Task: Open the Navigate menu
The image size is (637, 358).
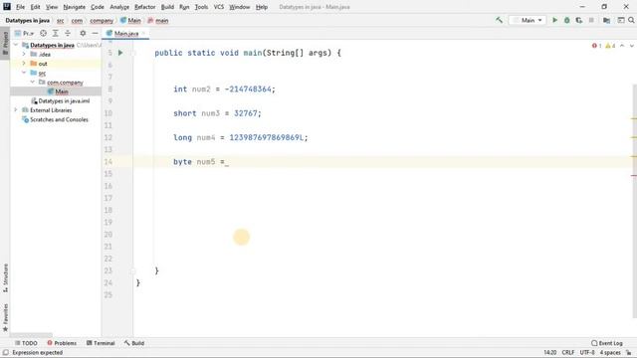Action: click(75, 7)
